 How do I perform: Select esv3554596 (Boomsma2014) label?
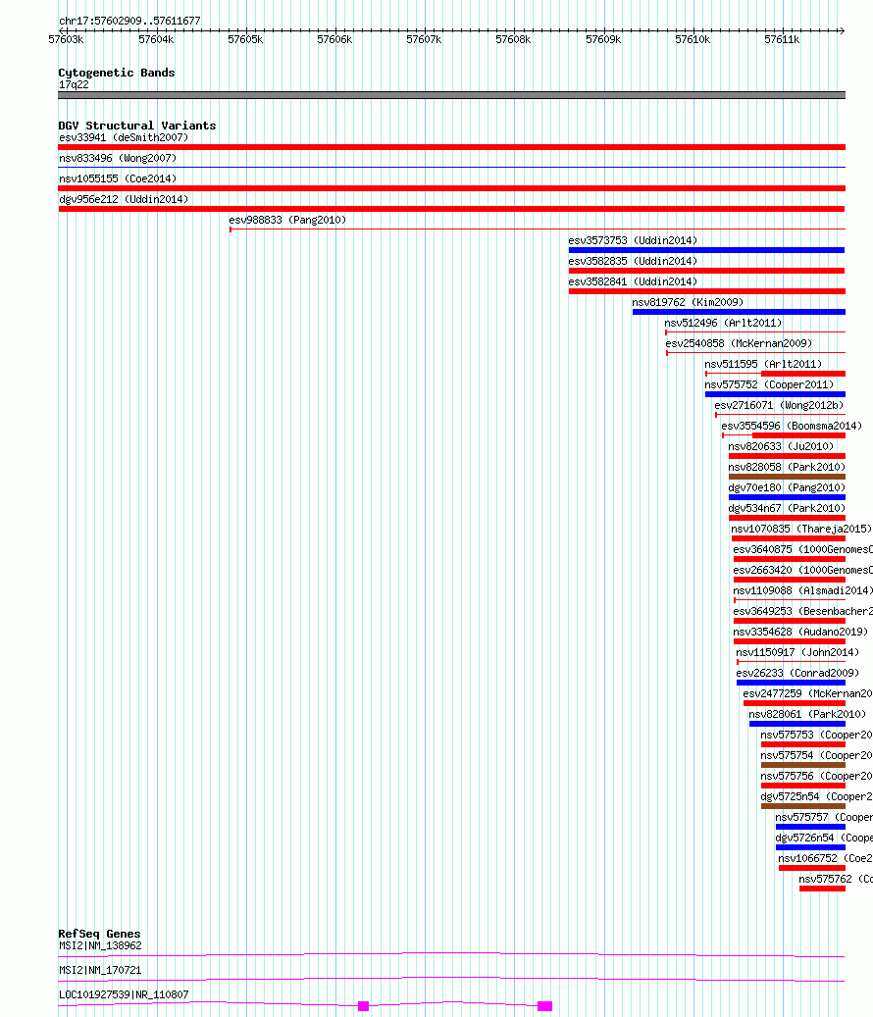click(792, 427)
